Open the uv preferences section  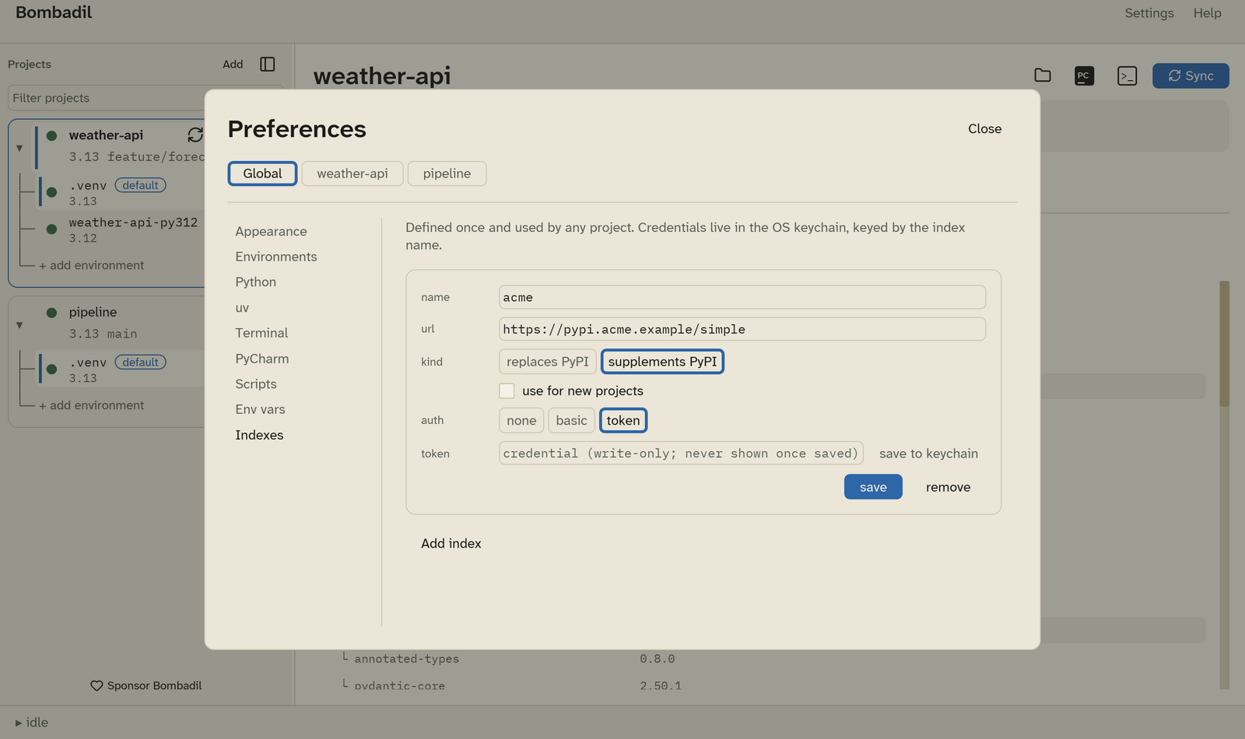(242, 307)
